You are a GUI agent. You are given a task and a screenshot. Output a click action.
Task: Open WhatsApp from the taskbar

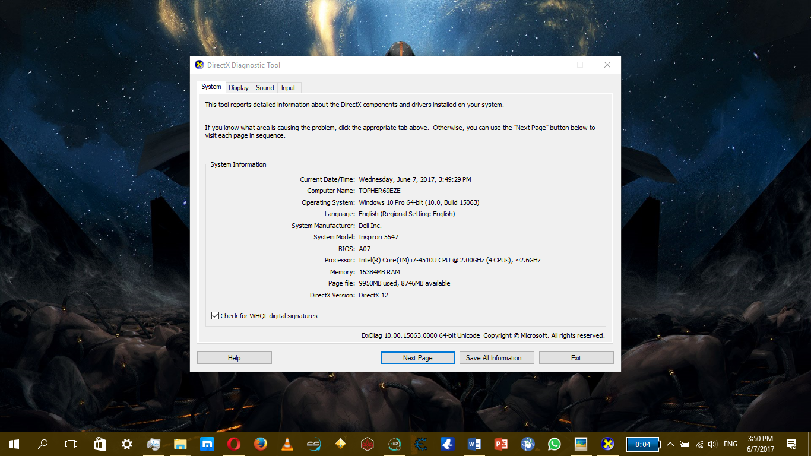555,444
